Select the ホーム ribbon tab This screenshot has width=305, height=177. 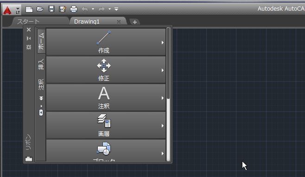tap(41, 41)
